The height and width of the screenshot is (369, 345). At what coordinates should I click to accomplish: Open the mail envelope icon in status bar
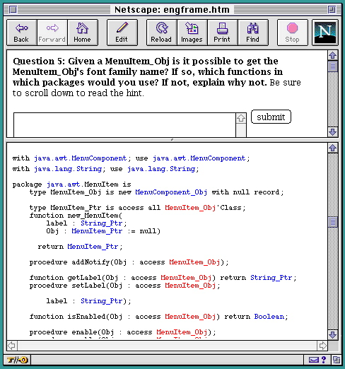(314, 360)
